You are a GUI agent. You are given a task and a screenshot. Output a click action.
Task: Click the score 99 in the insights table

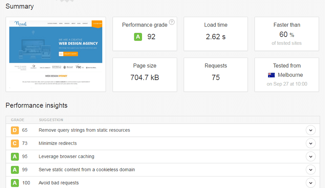pyautogui.click(x=25, y=170)
